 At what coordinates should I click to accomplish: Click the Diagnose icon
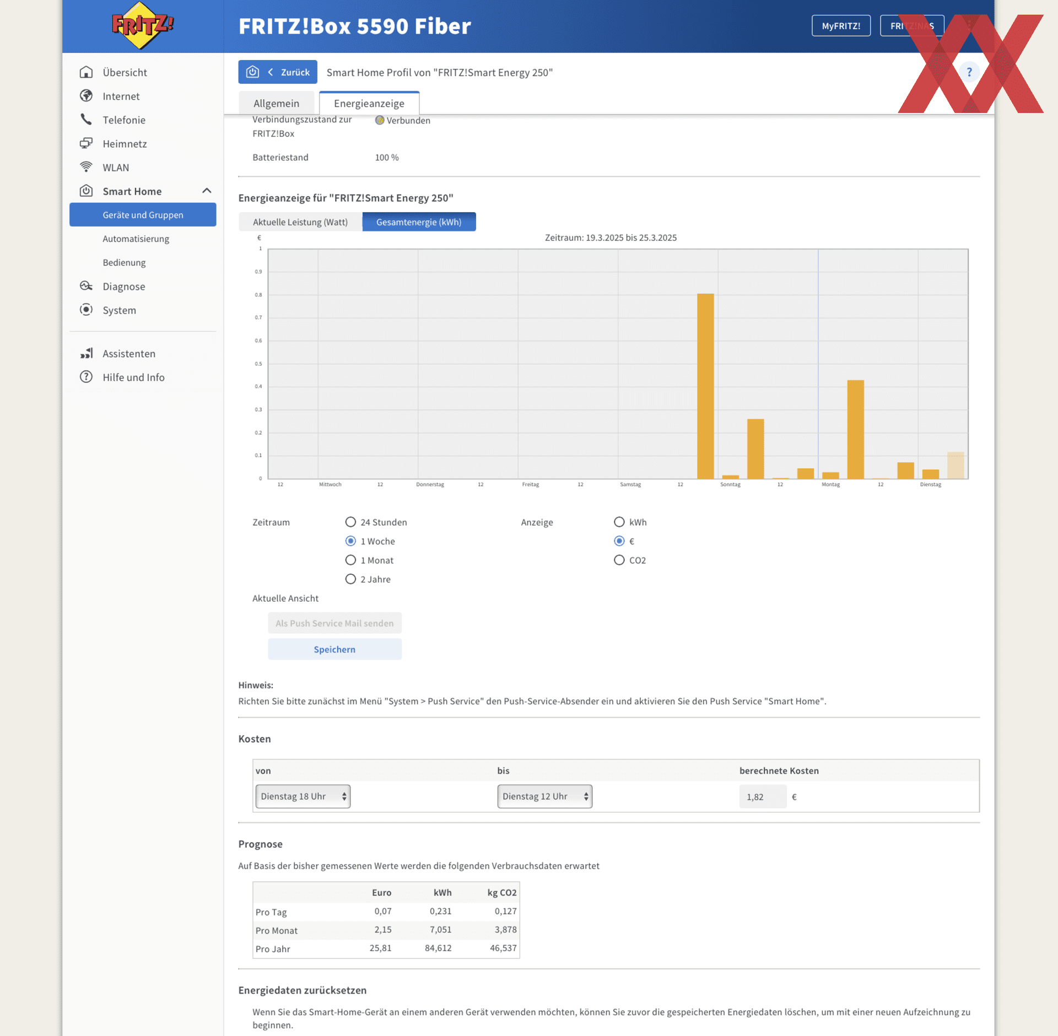tap(86, 286)
